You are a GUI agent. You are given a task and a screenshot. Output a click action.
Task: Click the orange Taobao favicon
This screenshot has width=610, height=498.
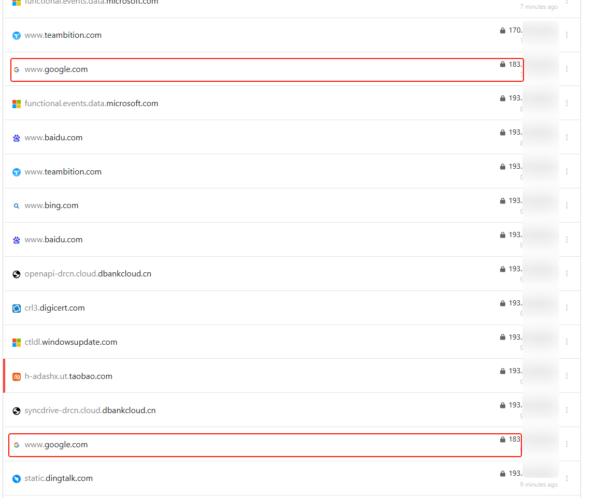(17, 376)
